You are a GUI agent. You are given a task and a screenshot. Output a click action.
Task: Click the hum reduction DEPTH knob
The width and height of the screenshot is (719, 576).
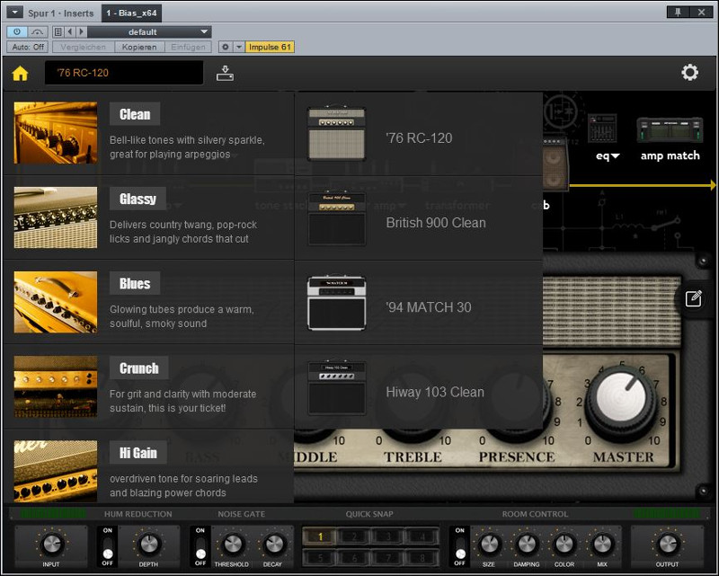pyautogui.click(x=148, y=545)
